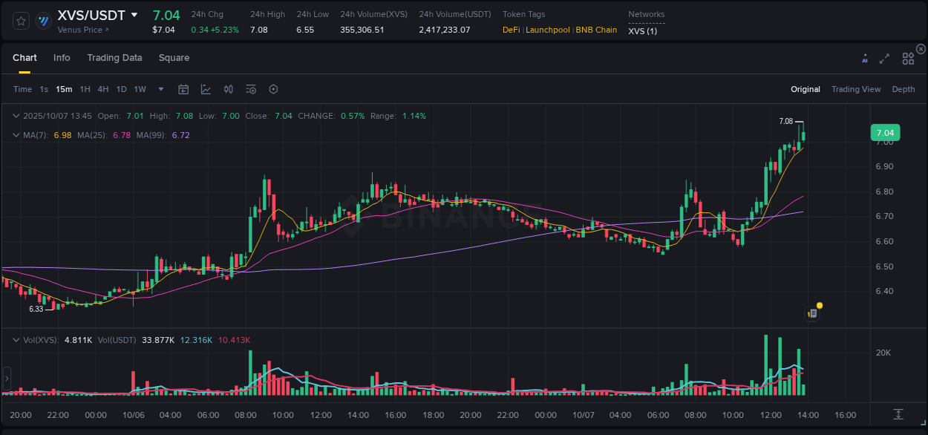This screenshot has width=928, height=435.
Task: Click the green 7.04 price label
Action: click(x=886, y=132)
